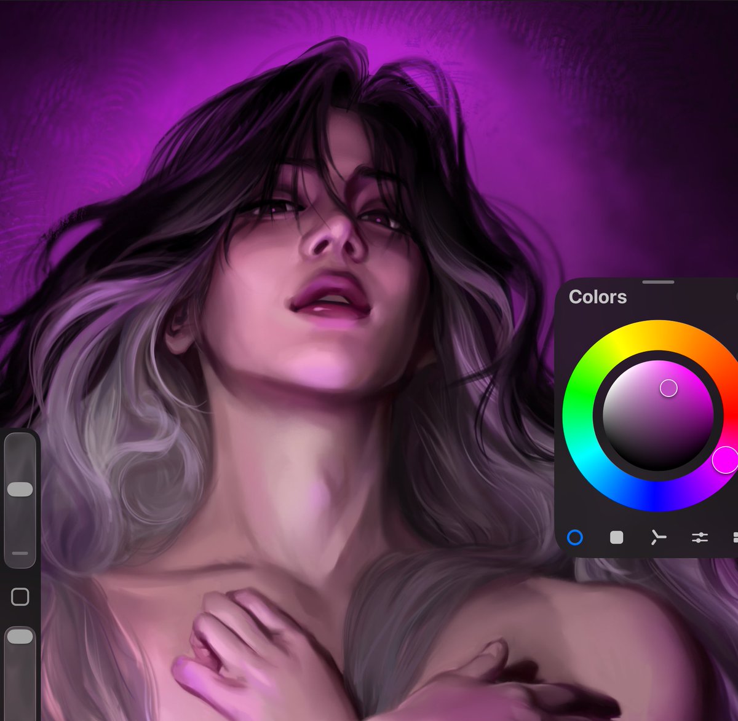Click the magenta hue handle on color ring
Viewport: 738px width, 721px height.
(x=726, y=460)
